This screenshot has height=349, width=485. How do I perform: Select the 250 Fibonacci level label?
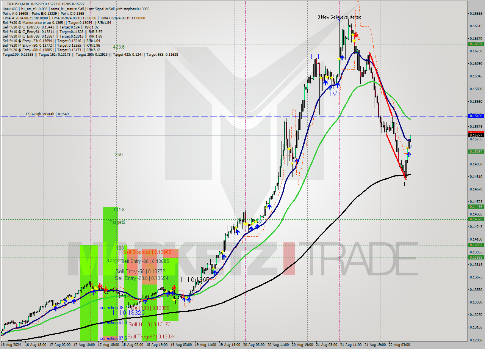(x=119, y=155)
